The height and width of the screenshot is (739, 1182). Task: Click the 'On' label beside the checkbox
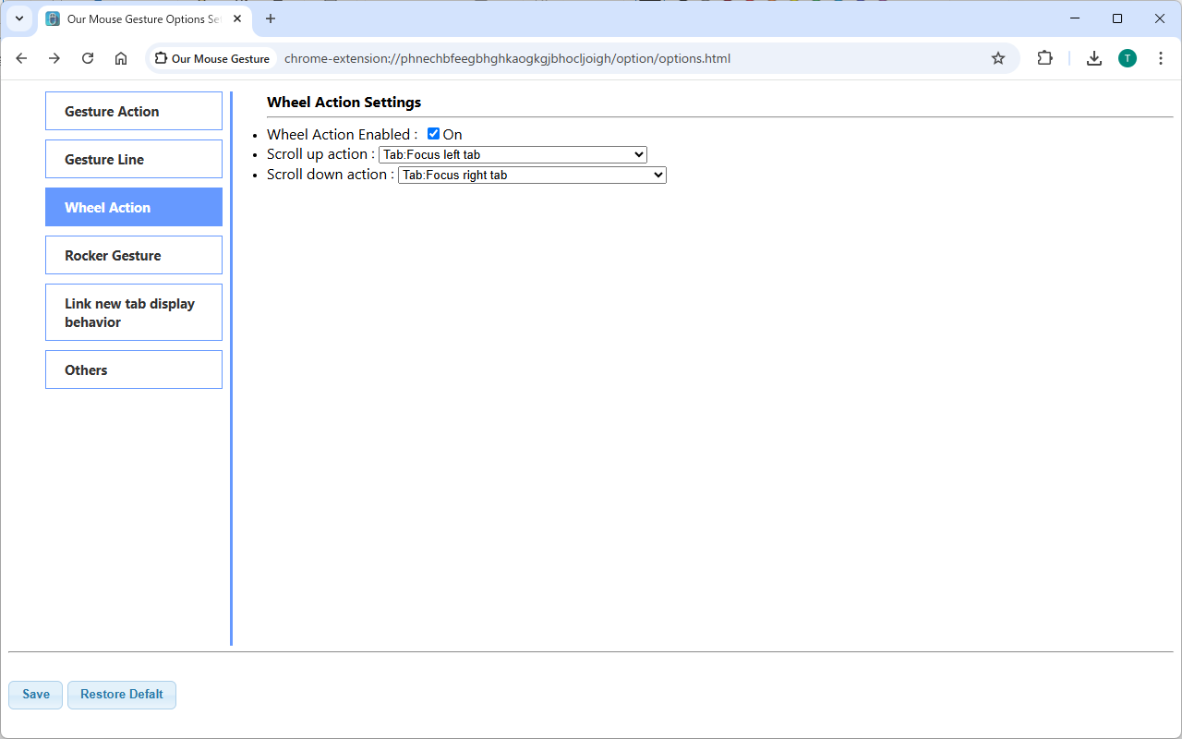pyautogui.click(x=452, y=134)
